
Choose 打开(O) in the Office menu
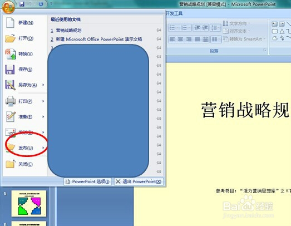[25, 38]
